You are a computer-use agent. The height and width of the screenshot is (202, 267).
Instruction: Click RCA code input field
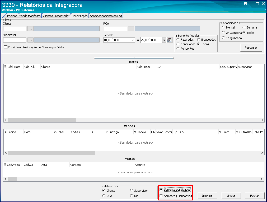click(115, 29)
